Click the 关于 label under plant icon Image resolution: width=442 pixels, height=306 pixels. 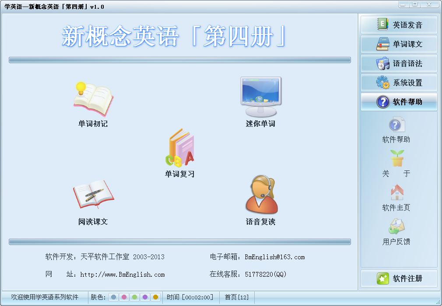pos(396,174)
